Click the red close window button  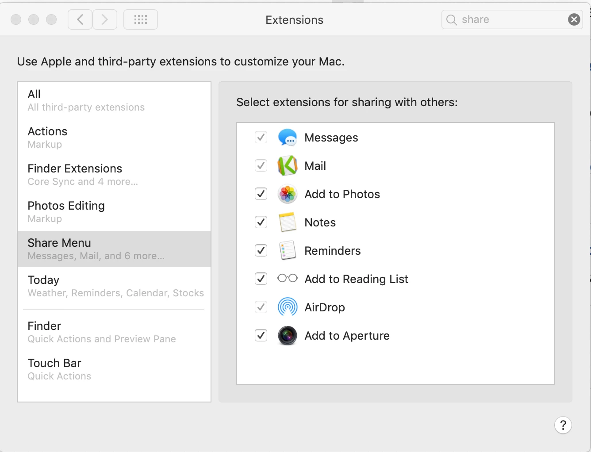pyautogui.click(x=16, y=19)
